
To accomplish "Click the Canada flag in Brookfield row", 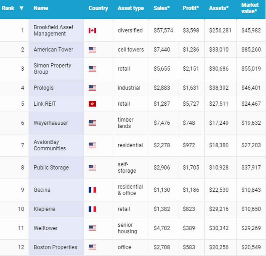I will [x=92, y=30].
